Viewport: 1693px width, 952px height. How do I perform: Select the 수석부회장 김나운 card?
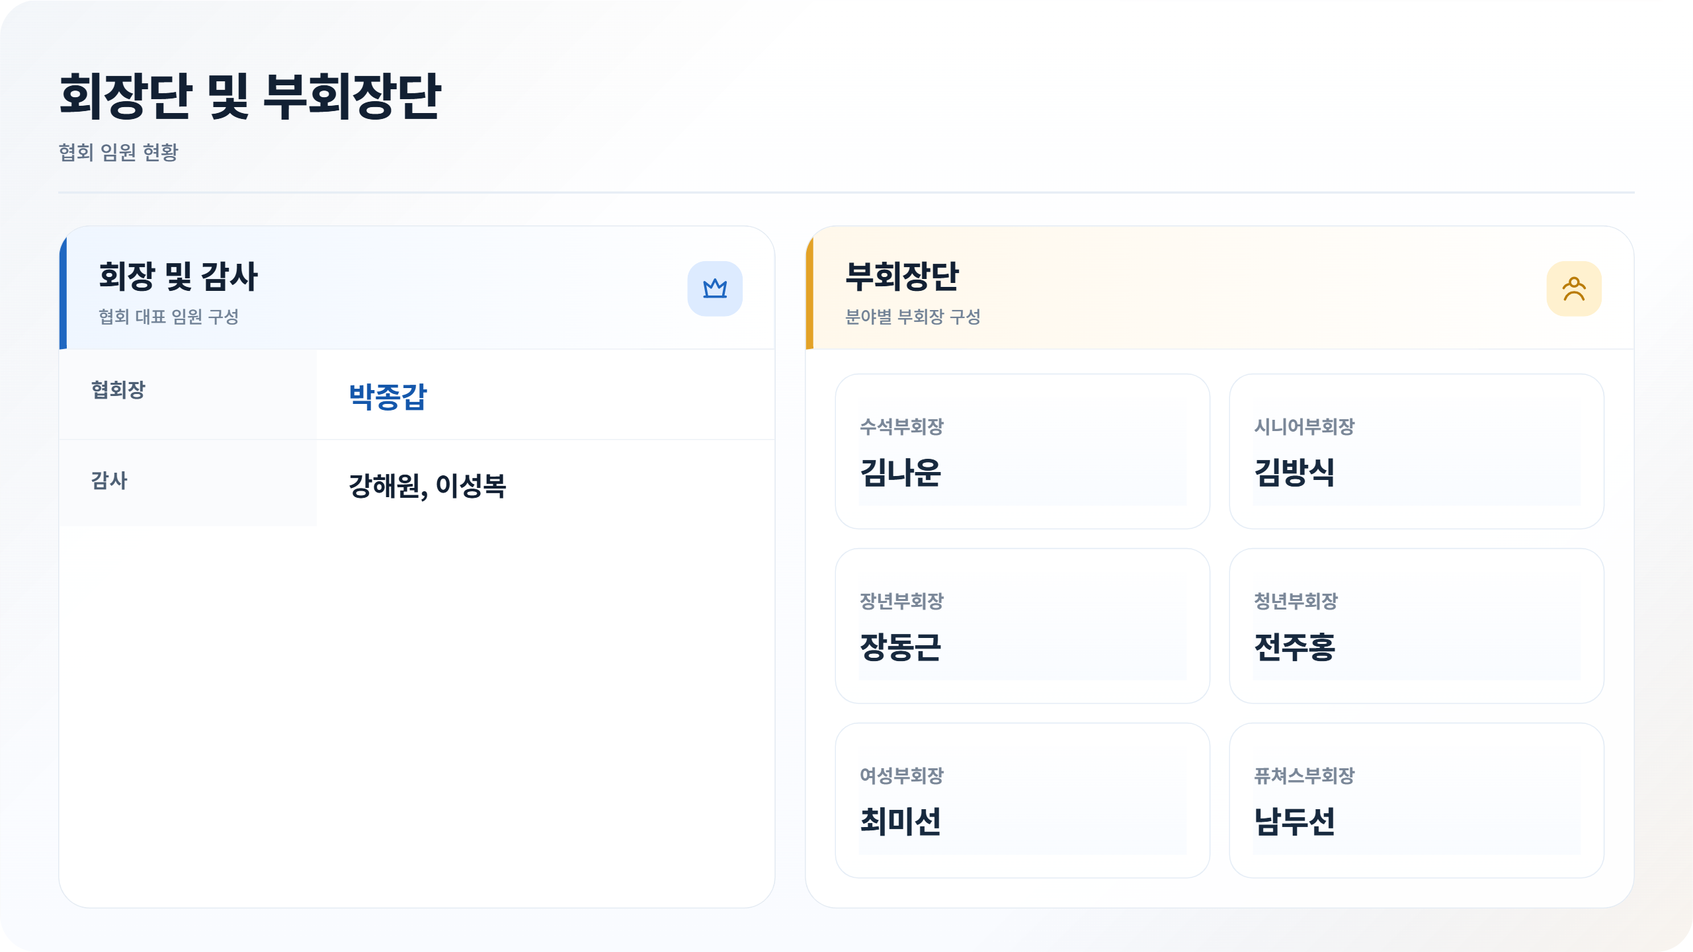(1022, 452)
